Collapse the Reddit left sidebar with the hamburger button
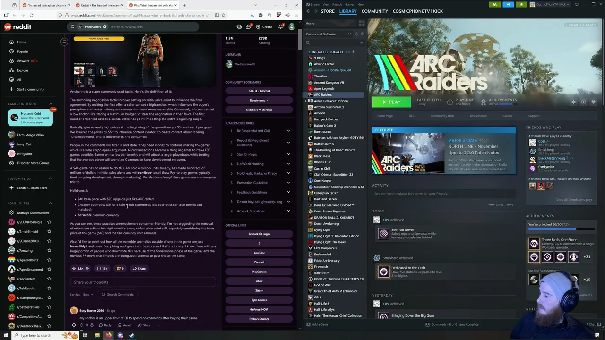Image resolution: width=605 pixels, height=340 pixels. 64,42
